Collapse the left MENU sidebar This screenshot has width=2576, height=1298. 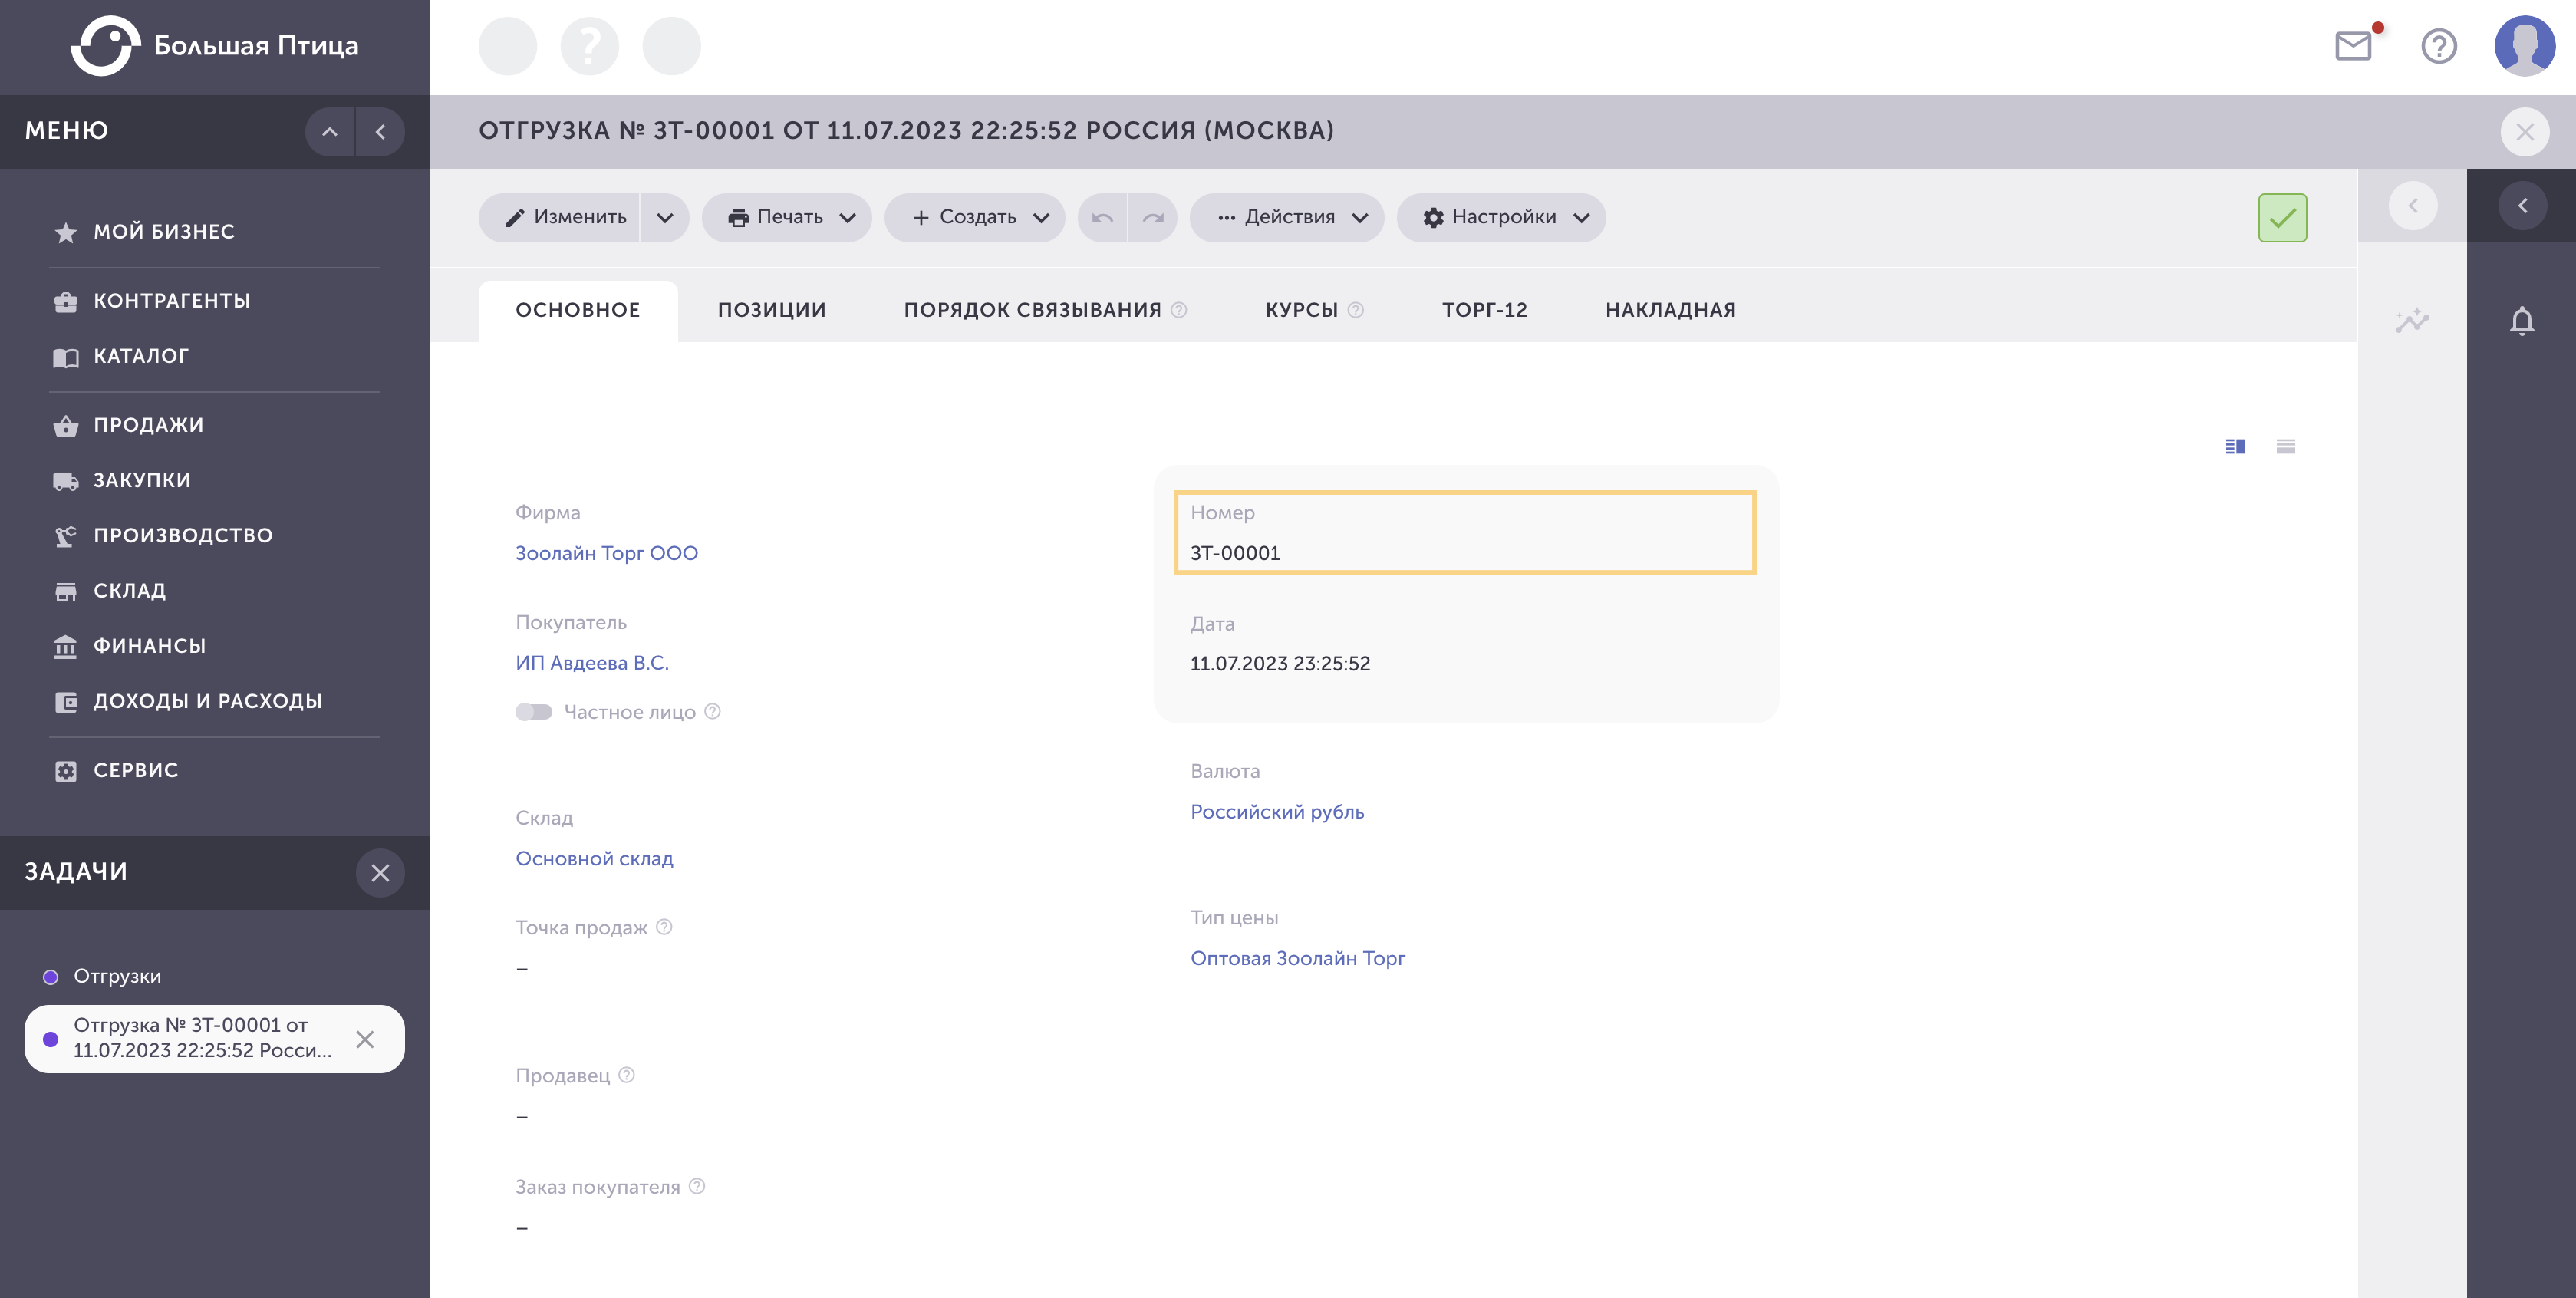(380, 131)
